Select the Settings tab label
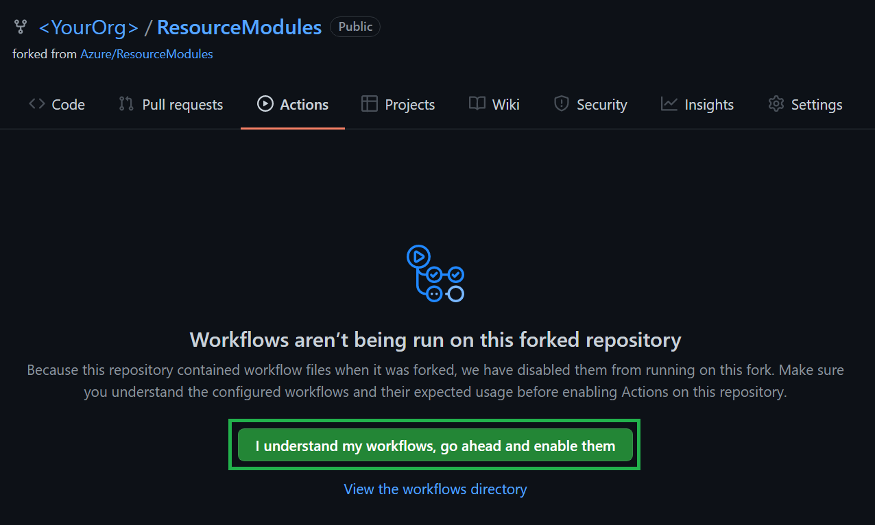 [816, 105]
